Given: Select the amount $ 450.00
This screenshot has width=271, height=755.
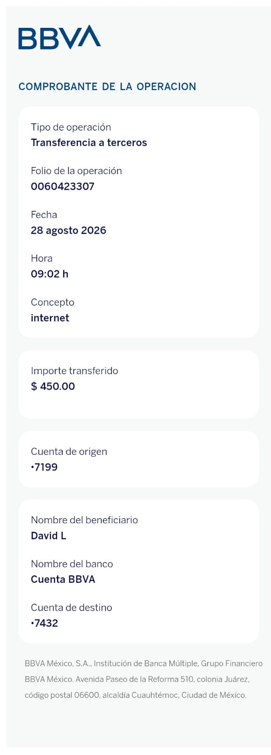Looking at the screenshot, I should (53, 386).
